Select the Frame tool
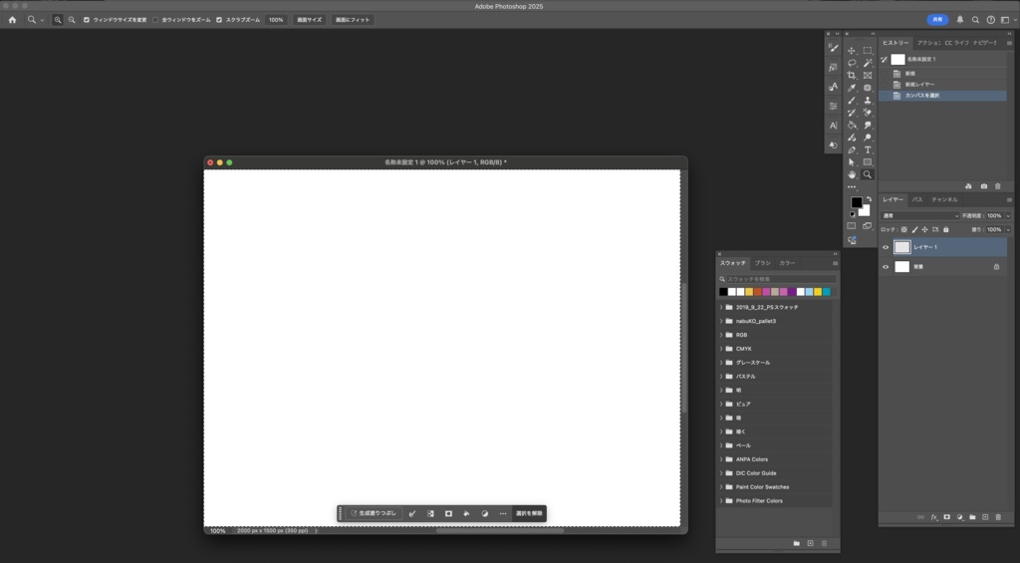This screenshot has height=563, width=1020. click(x=868, y=76)
